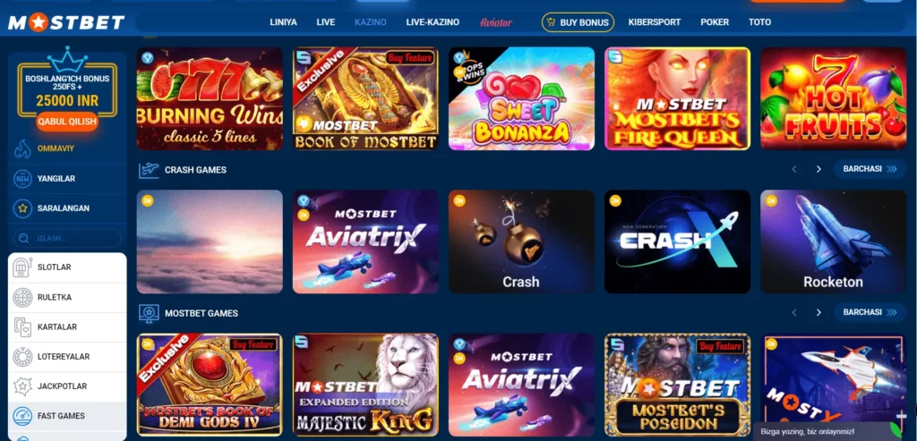Select the Fast Games speedometer icon
Image resolution: width=917 pixels, height=441 pixels.
(22, 416)
